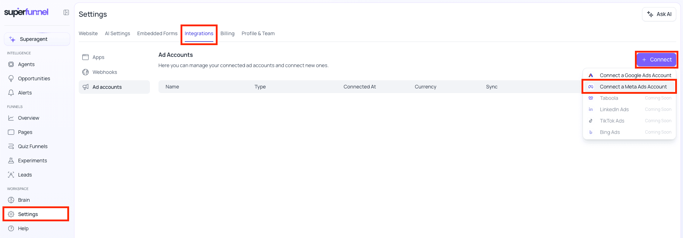Click the Ad accounts megaphone icon

pos(85,87)
